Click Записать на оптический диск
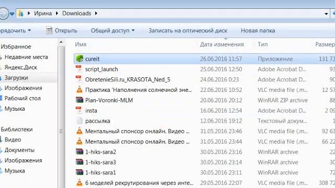335x188 pixels. tap(188, 30)
